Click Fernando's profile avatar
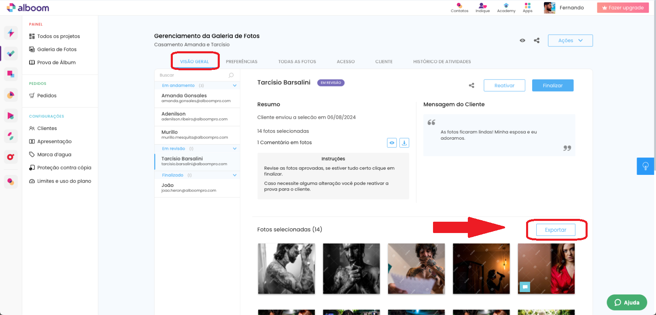 tap(550, 8)
